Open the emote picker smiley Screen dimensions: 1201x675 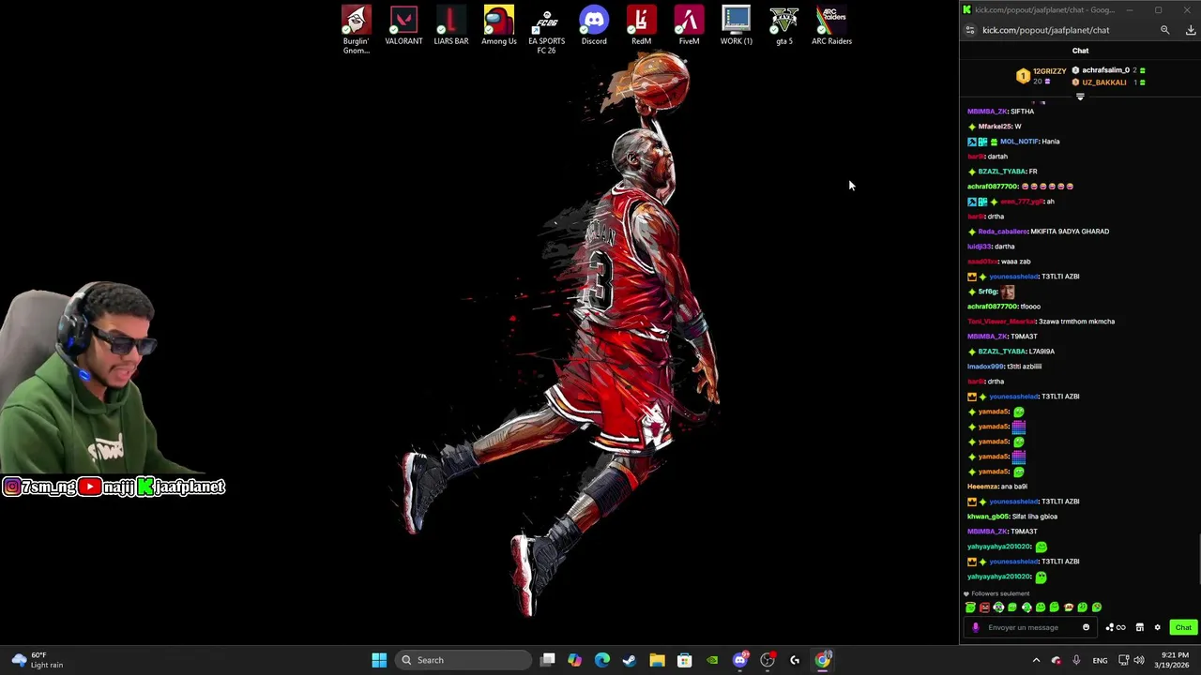coord(1087,628)
